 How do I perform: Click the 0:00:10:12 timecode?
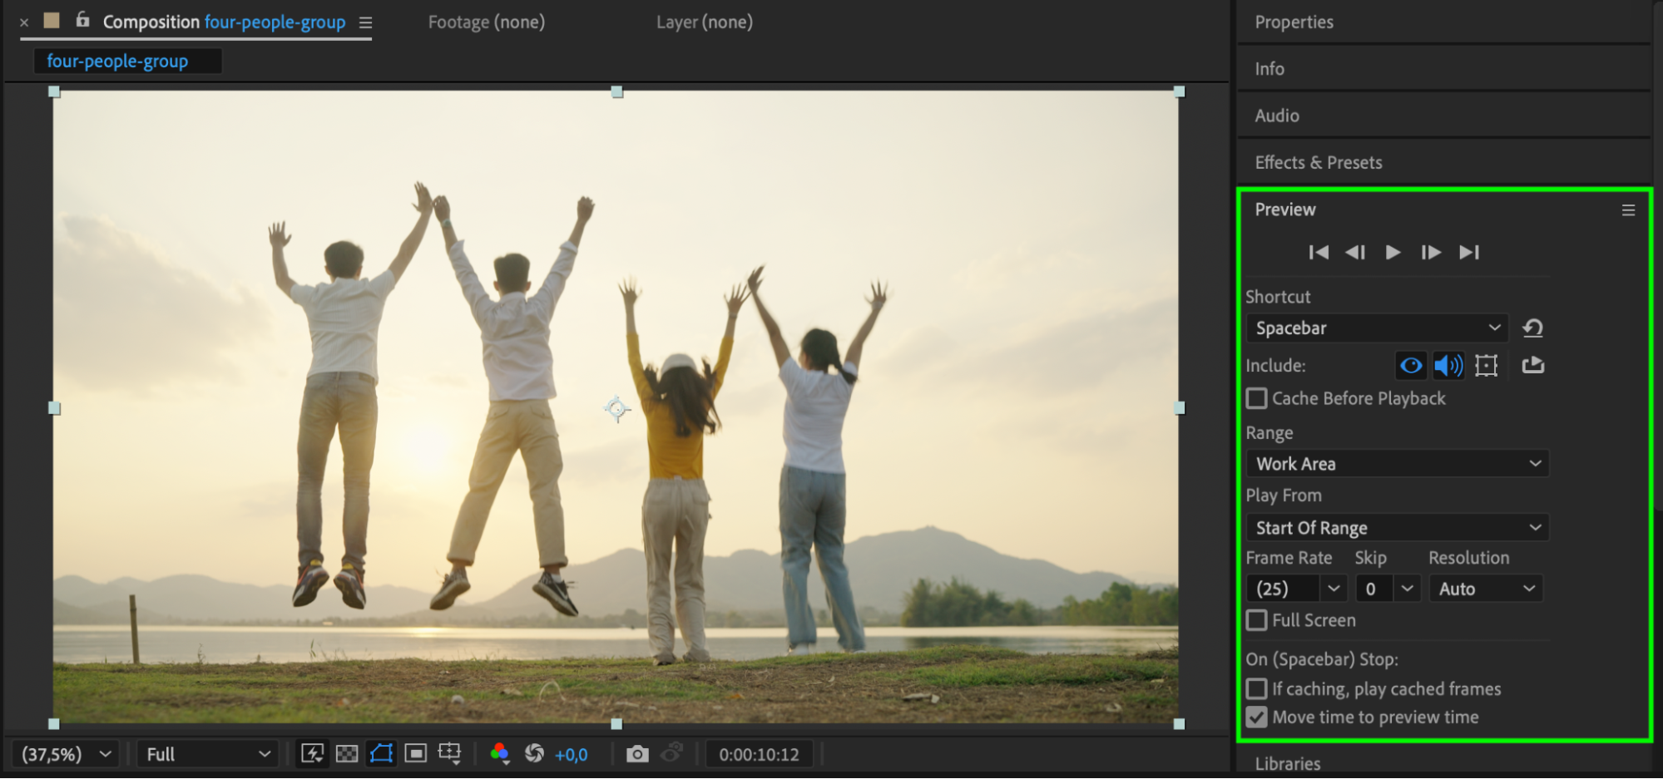[759, 755]
